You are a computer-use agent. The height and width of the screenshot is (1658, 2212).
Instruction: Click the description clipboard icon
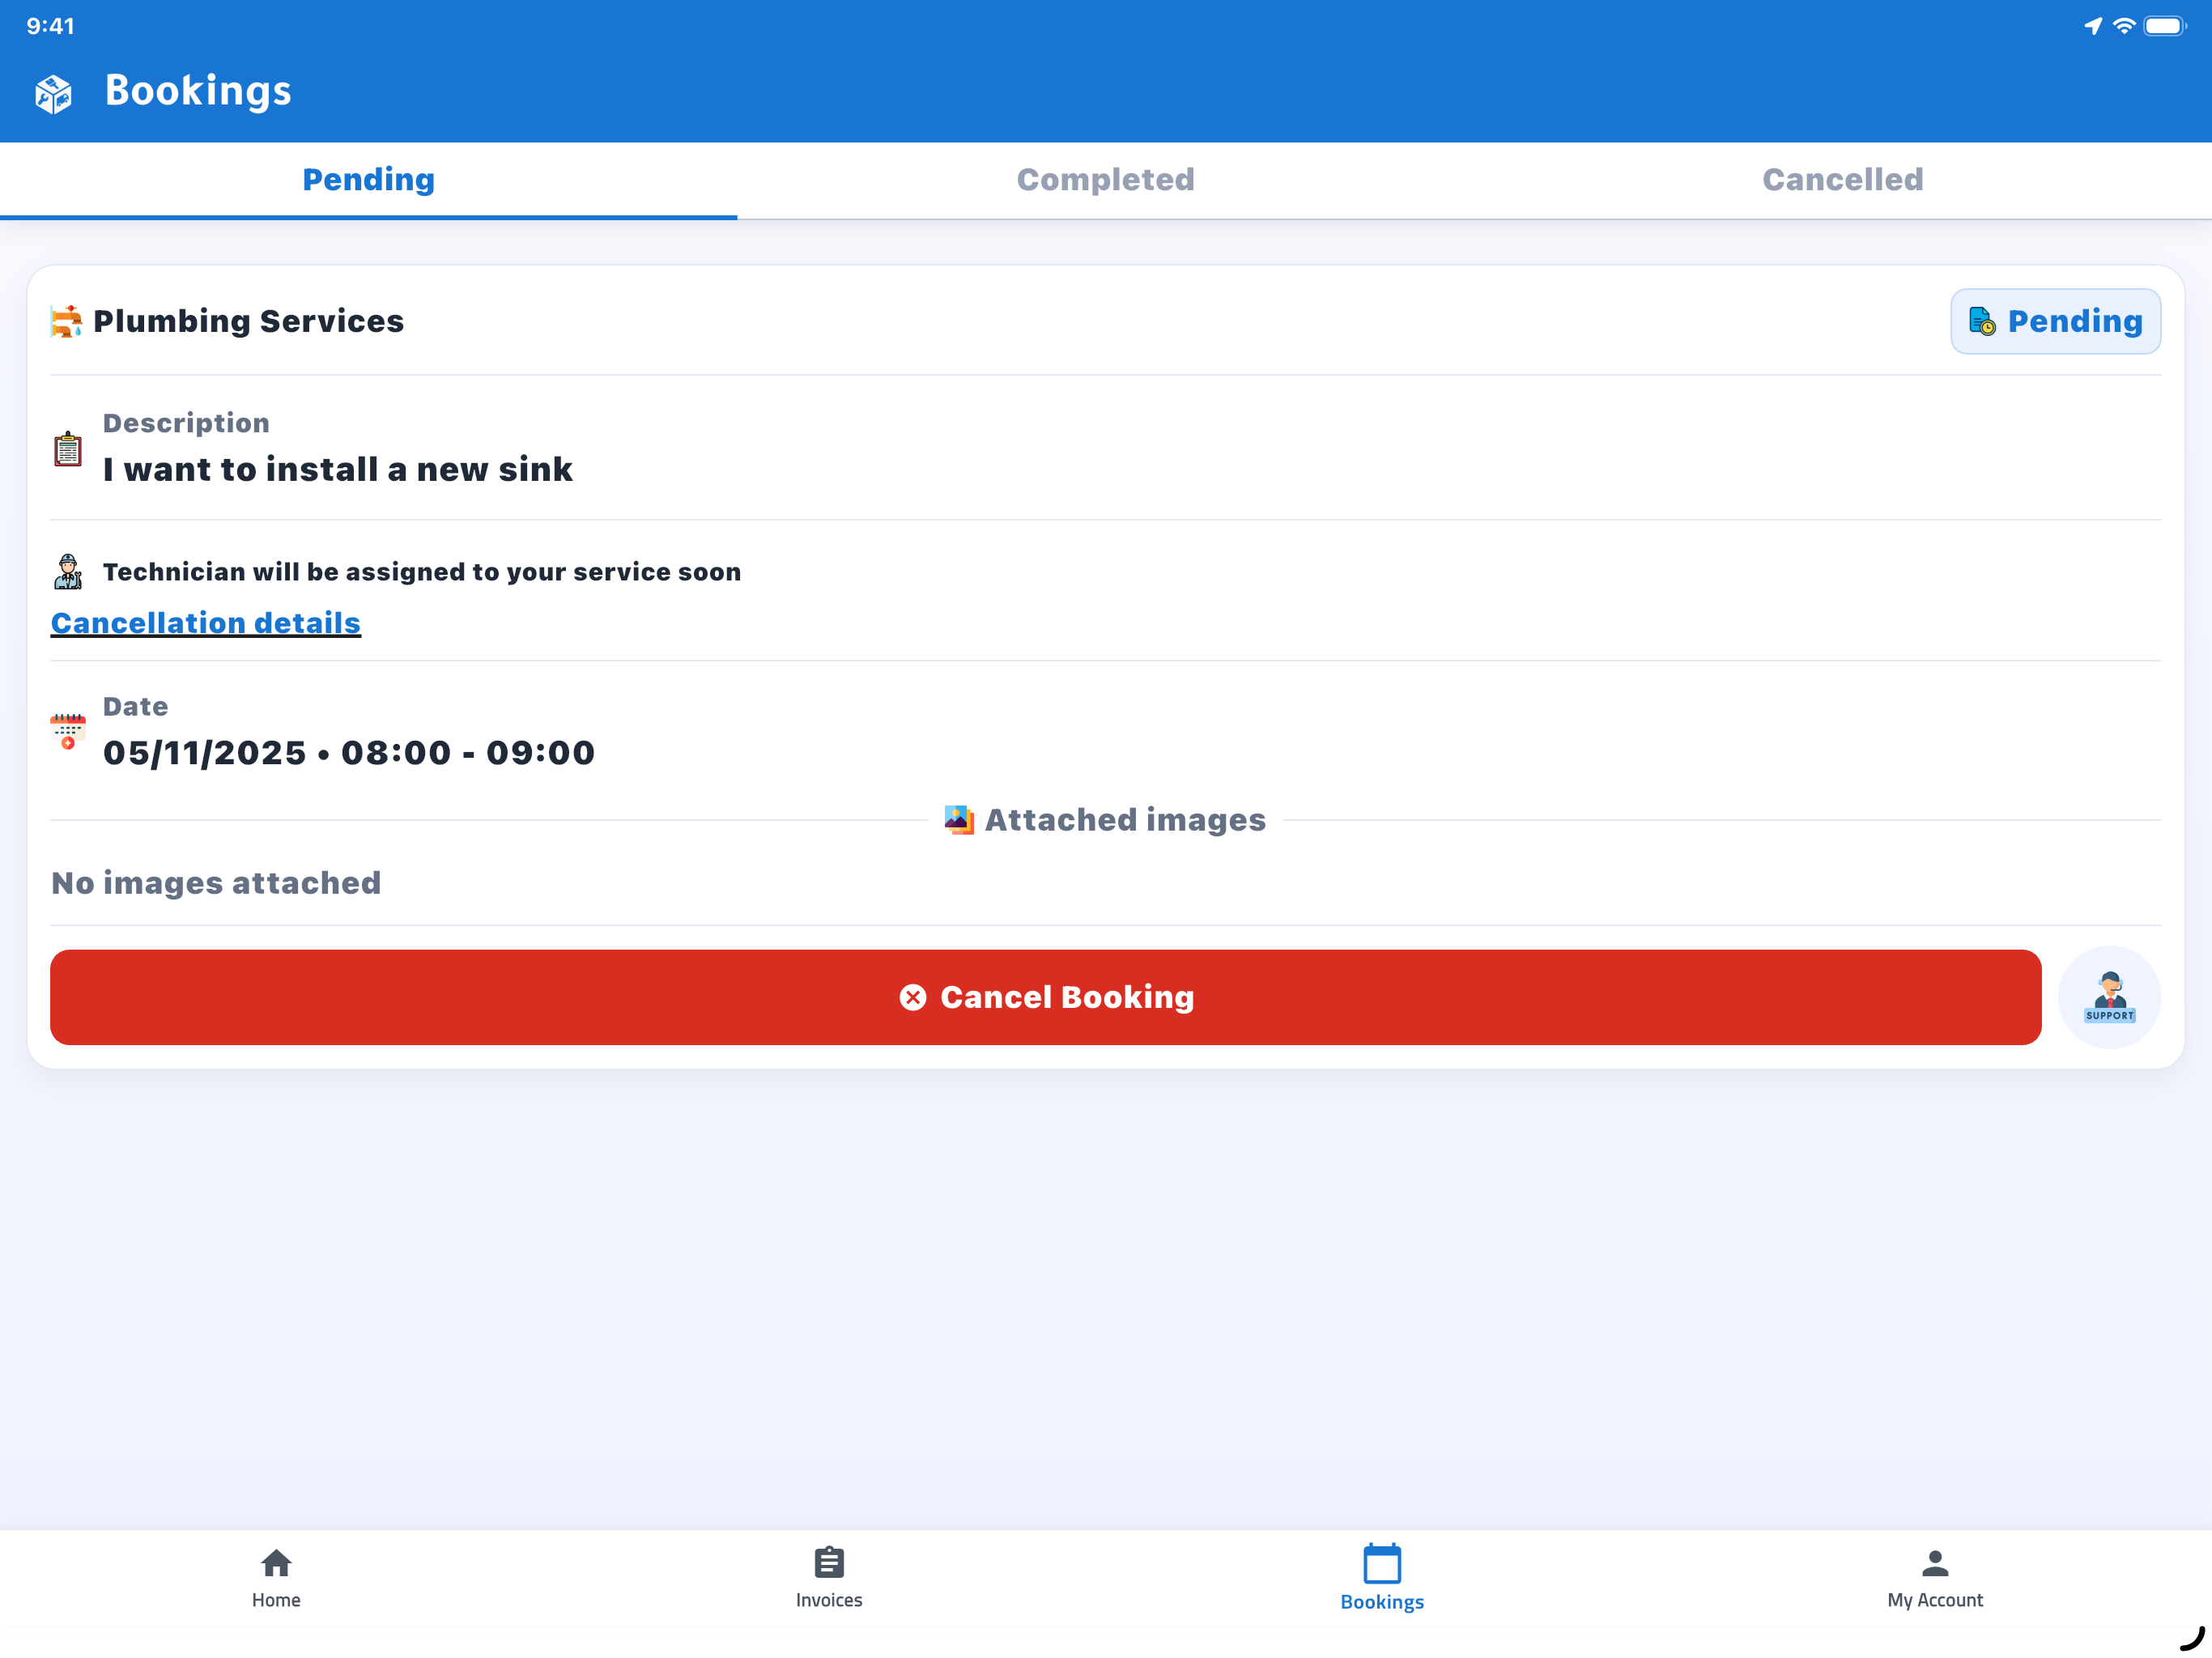[x=68, y=449]
